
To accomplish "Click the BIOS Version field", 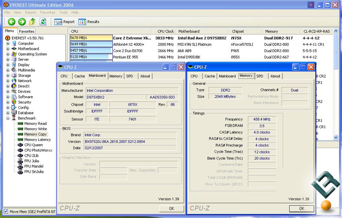I will (x=130, y=141).
